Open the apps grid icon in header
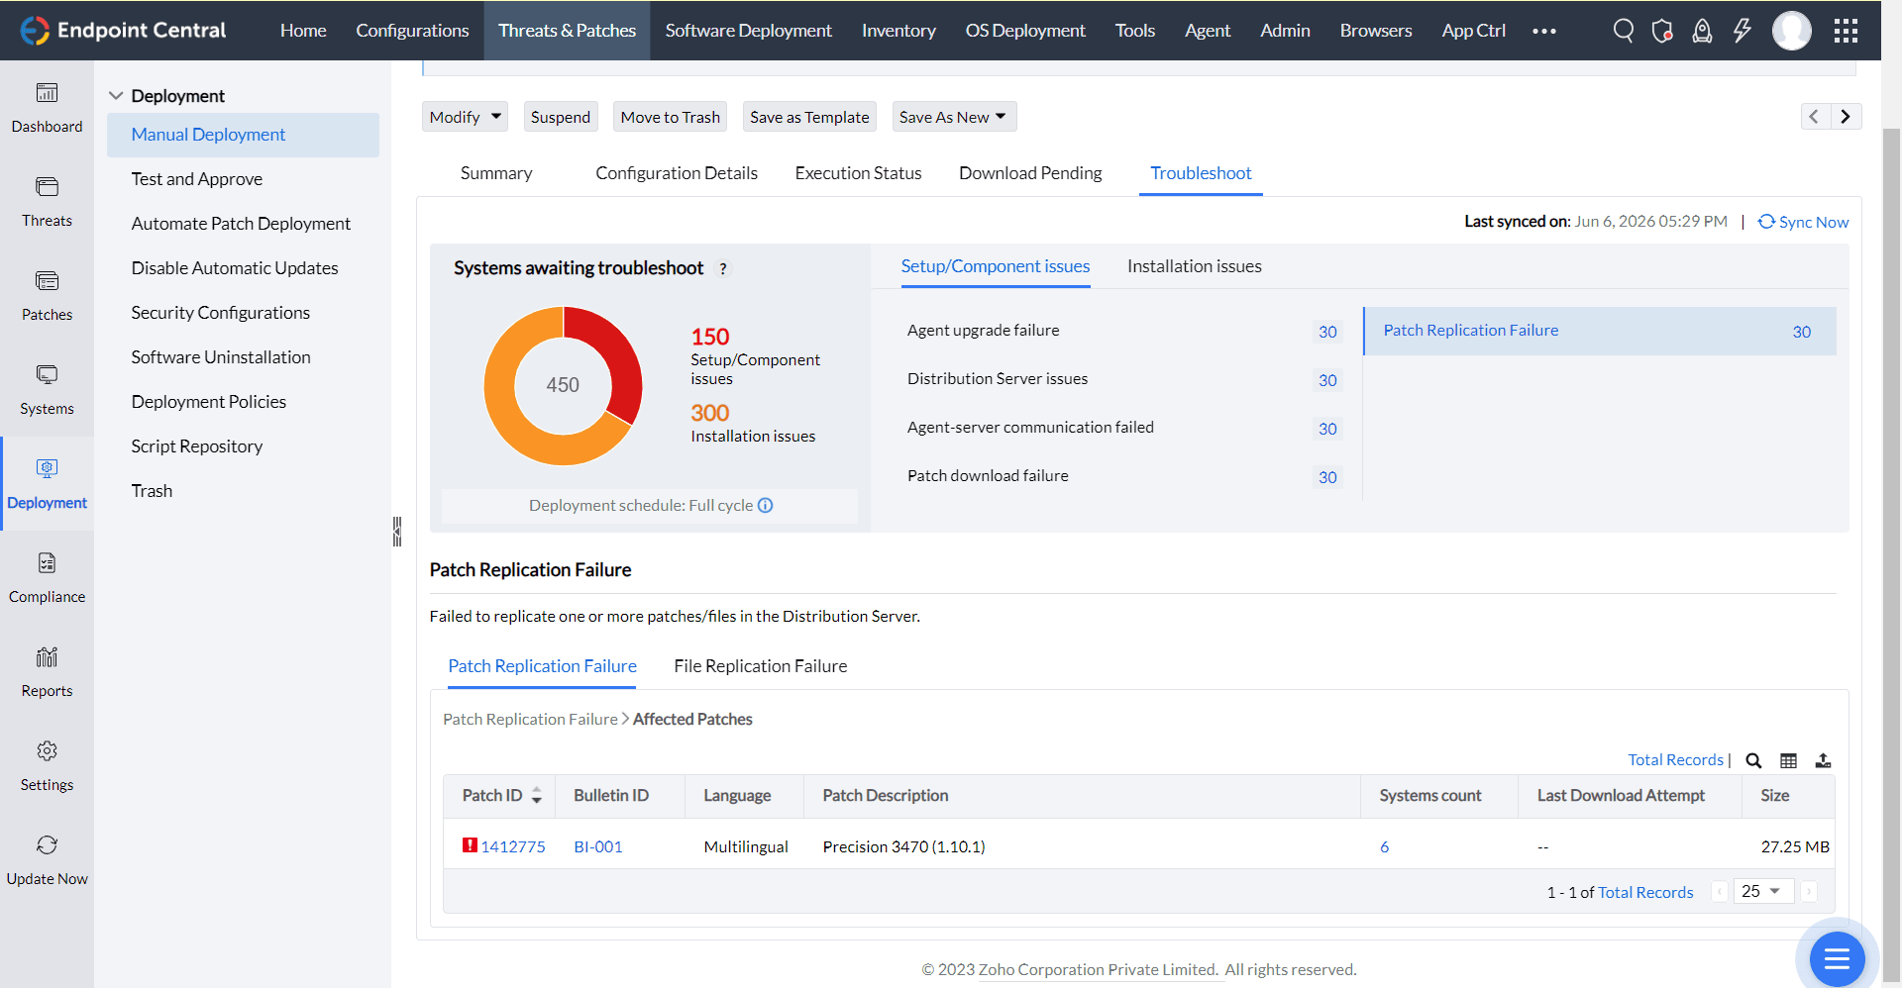This screenshot has height=988, width=1902. pos(1846,31)
